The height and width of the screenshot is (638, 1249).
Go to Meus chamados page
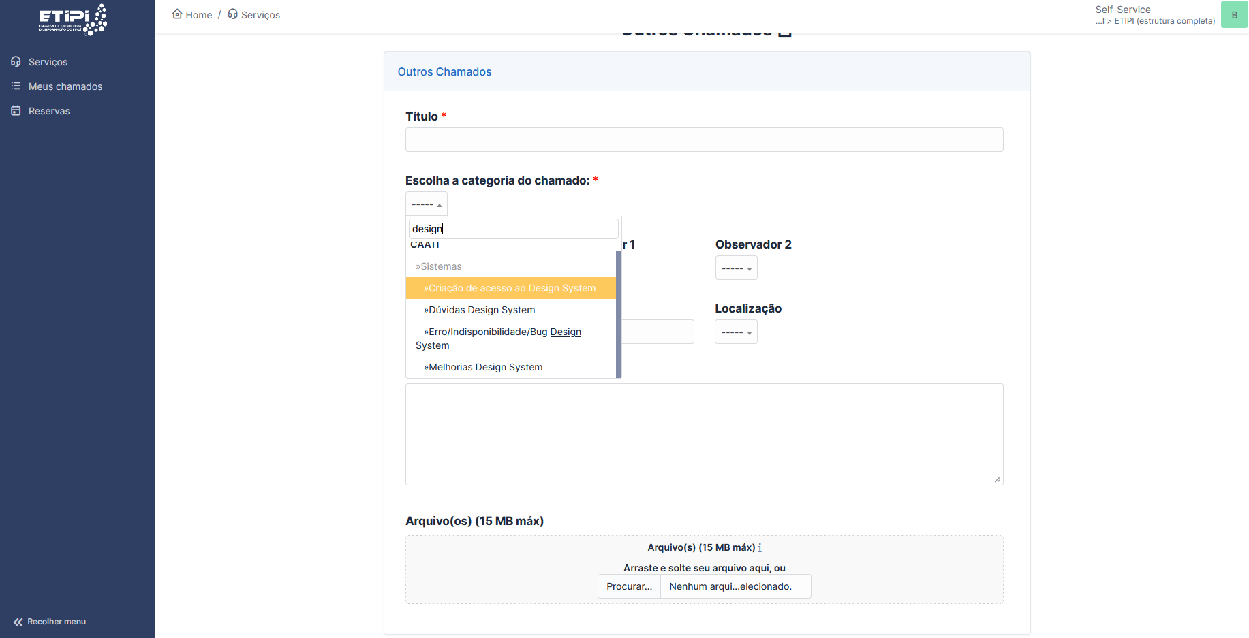[65, 86]
